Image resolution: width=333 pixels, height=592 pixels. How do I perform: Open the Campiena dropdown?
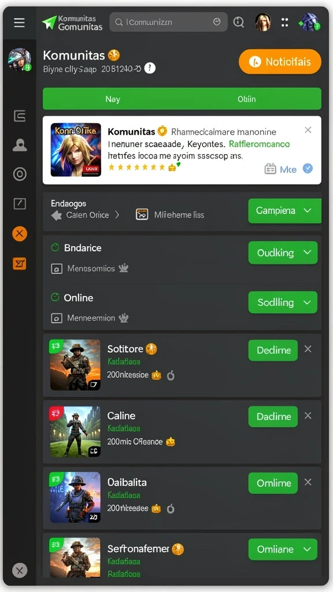pyautogui.click(x=284, y=210)
